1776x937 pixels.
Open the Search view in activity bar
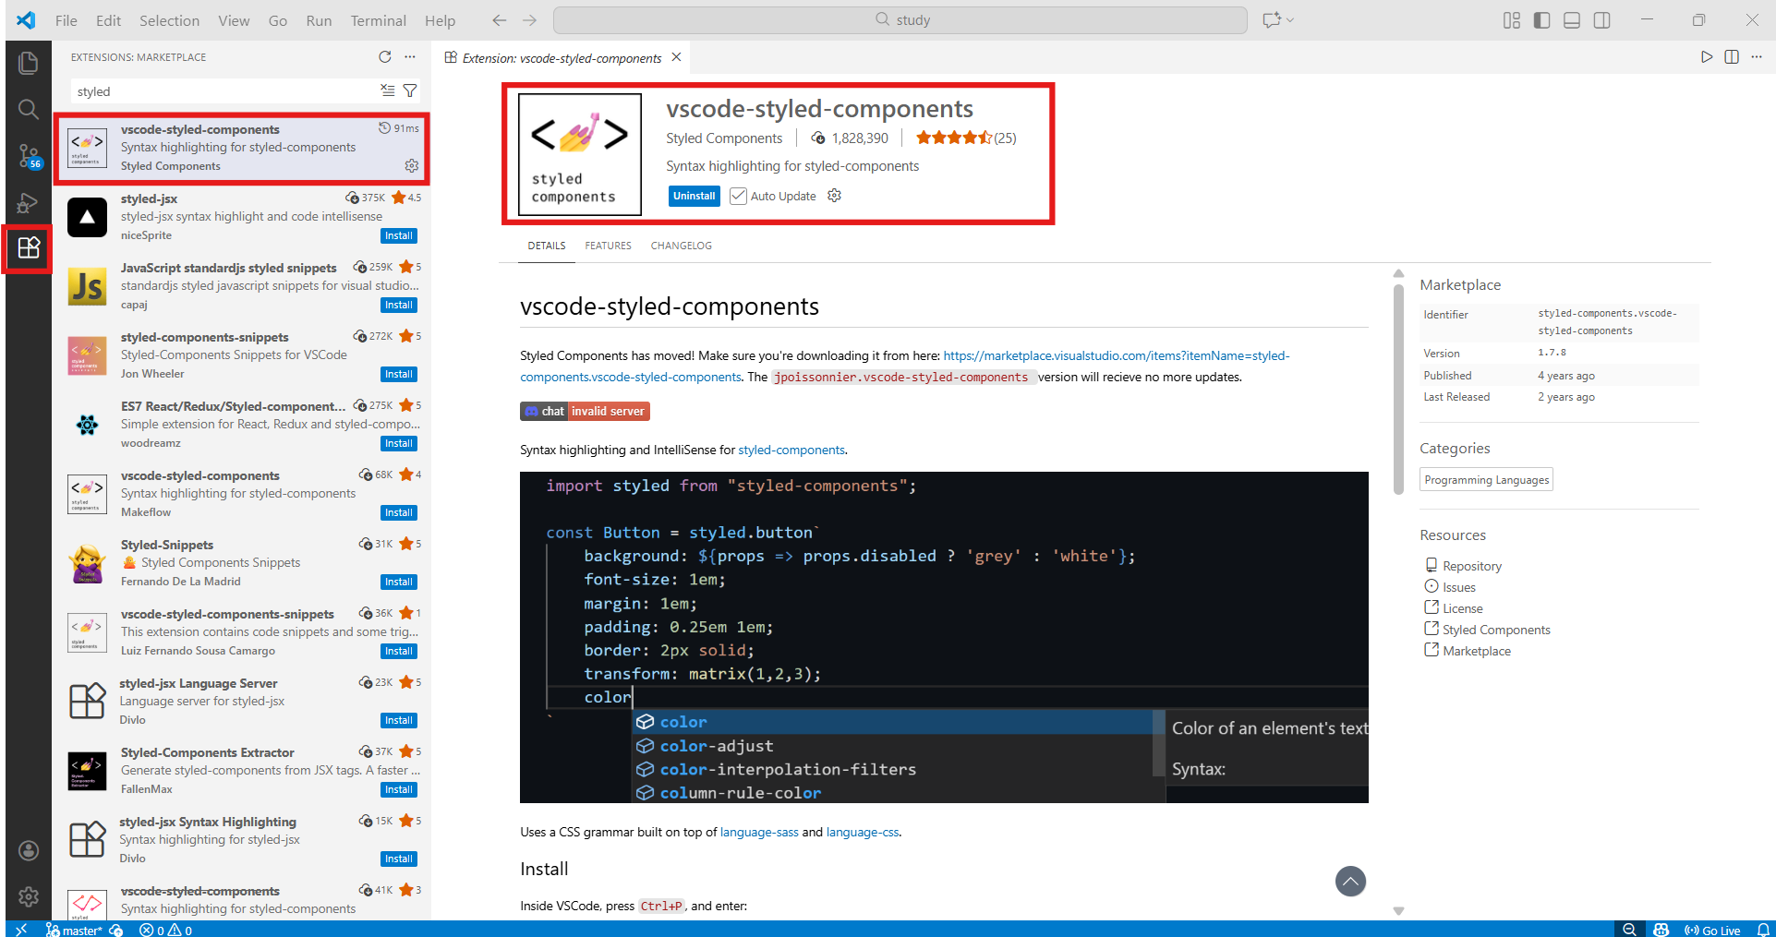coord(29,109)
